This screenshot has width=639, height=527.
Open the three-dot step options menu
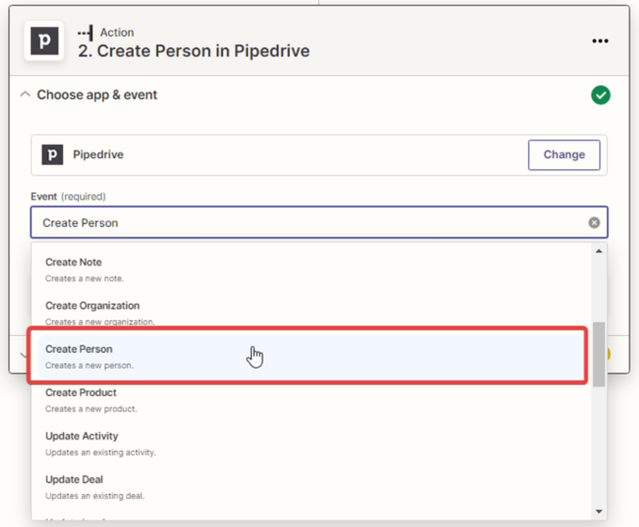pyautogui.click(x=599, y=41)
